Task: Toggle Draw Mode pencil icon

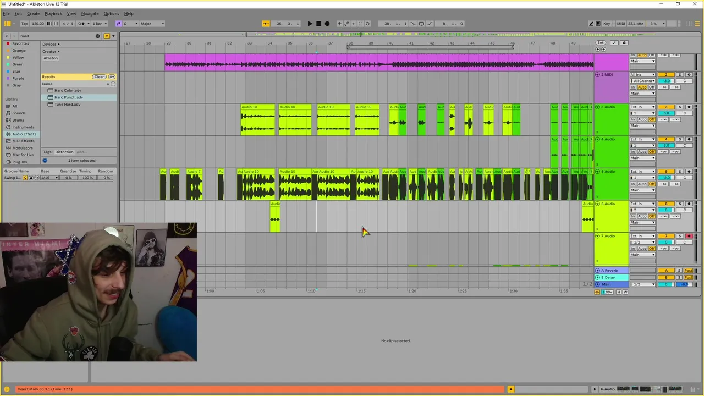Action: point(591,24)
